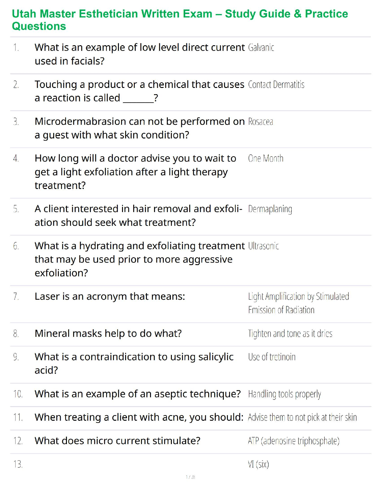Click the answer "Contact Dermatitis"
381x494 pixels.
click(276, 85)
